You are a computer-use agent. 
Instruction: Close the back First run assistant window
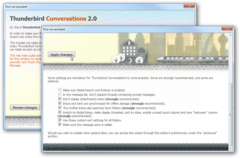pos(189,6)
